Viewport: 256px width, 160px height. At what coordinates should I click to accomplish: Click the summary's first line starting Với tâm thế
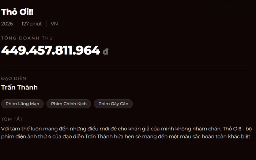point(127,129)
